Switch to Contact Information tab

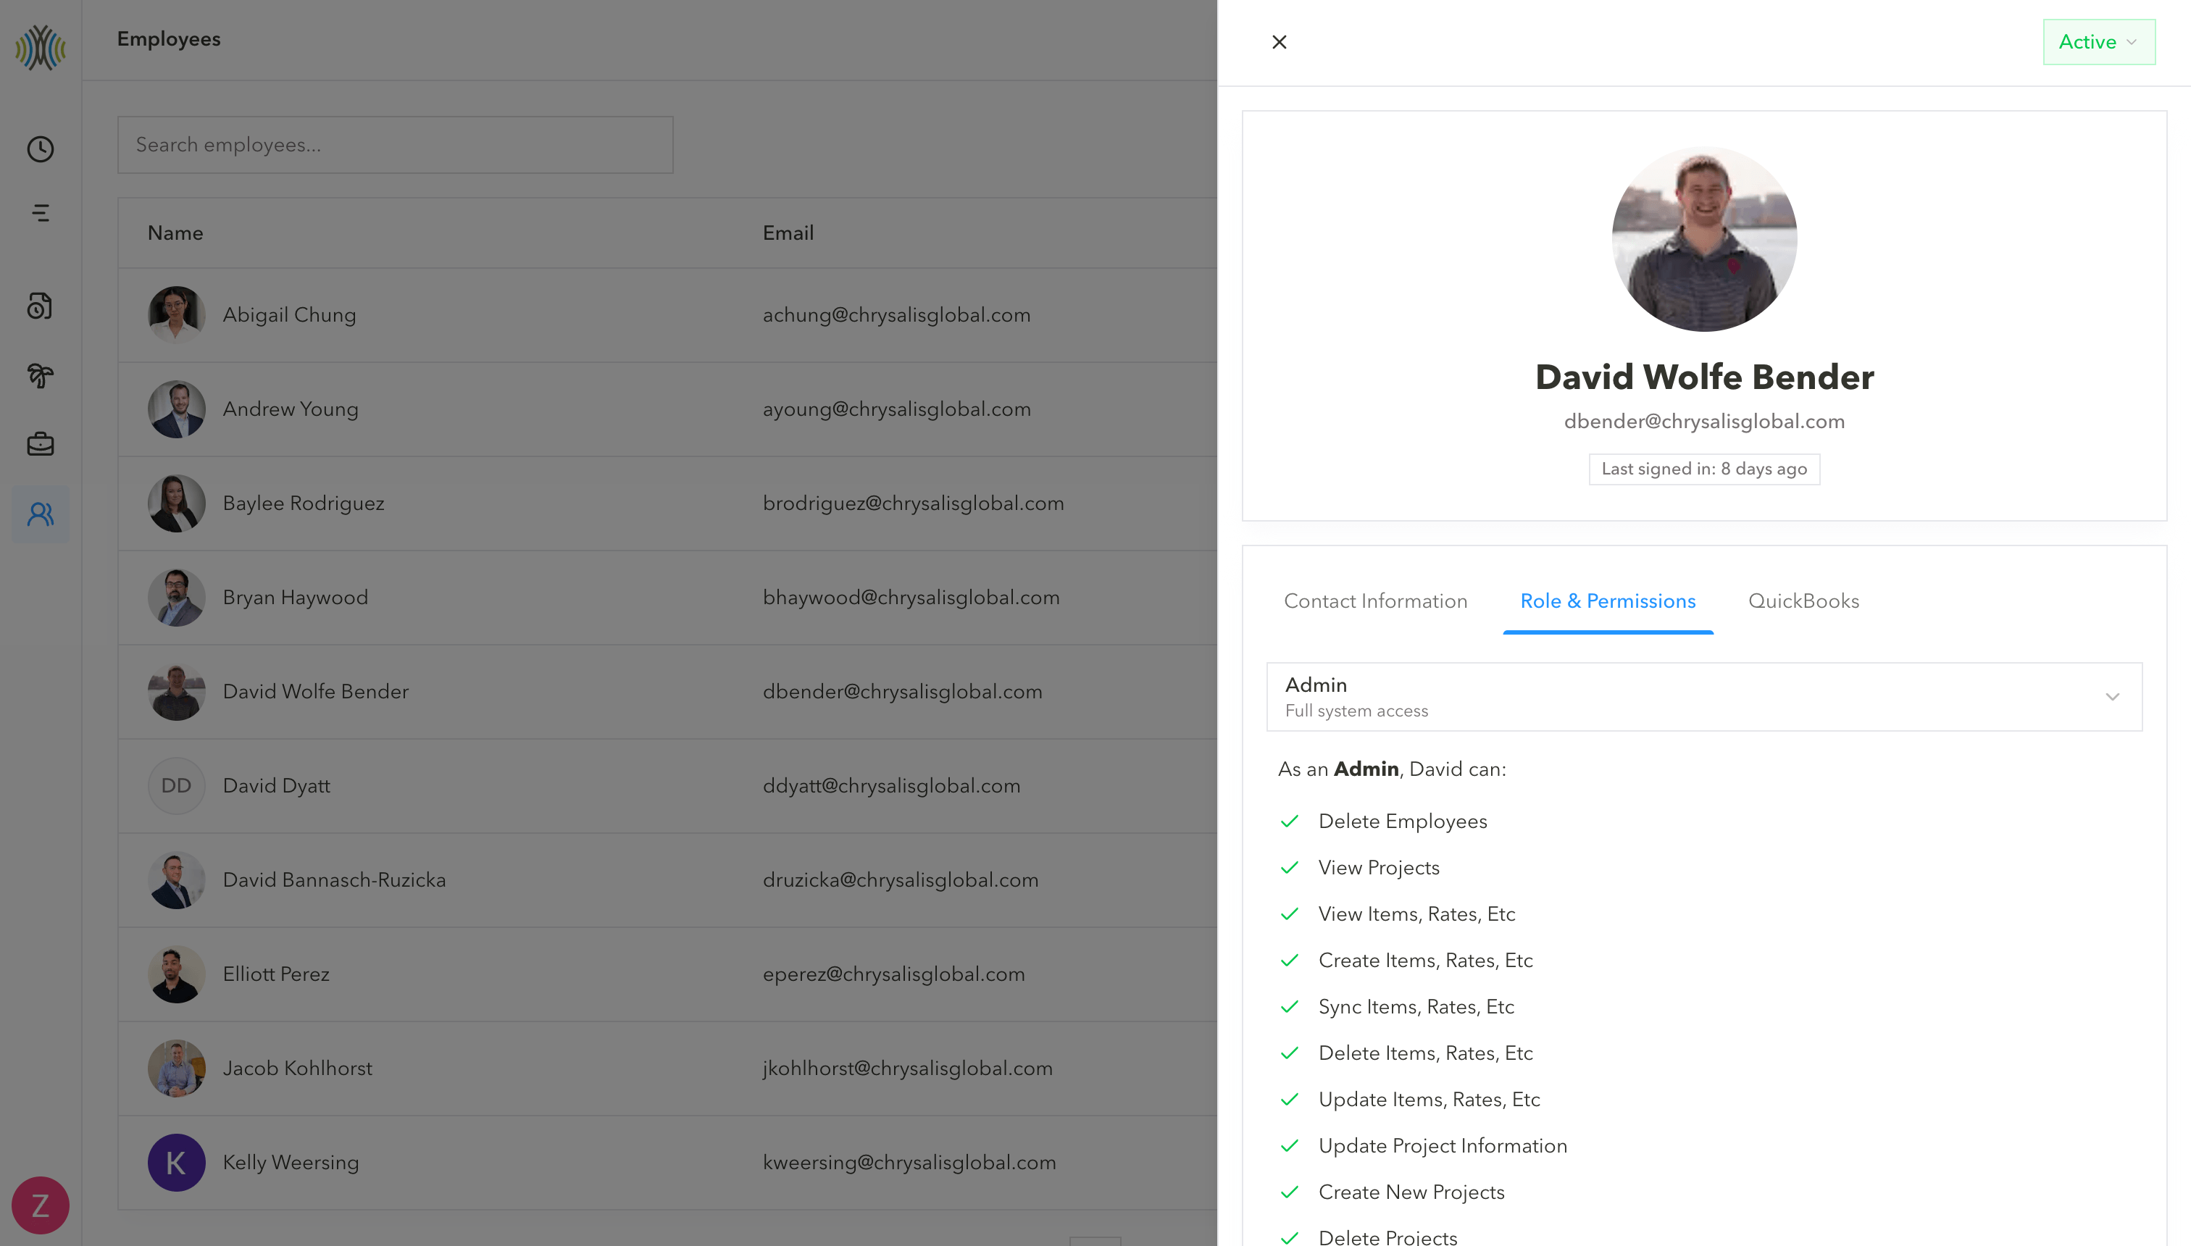point(1374,601)
